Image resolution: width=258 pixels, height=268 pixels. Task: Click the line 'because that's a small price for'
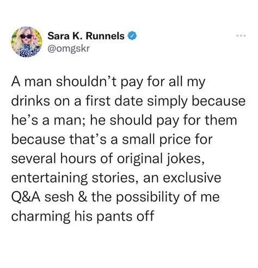(x=112, y=140)
